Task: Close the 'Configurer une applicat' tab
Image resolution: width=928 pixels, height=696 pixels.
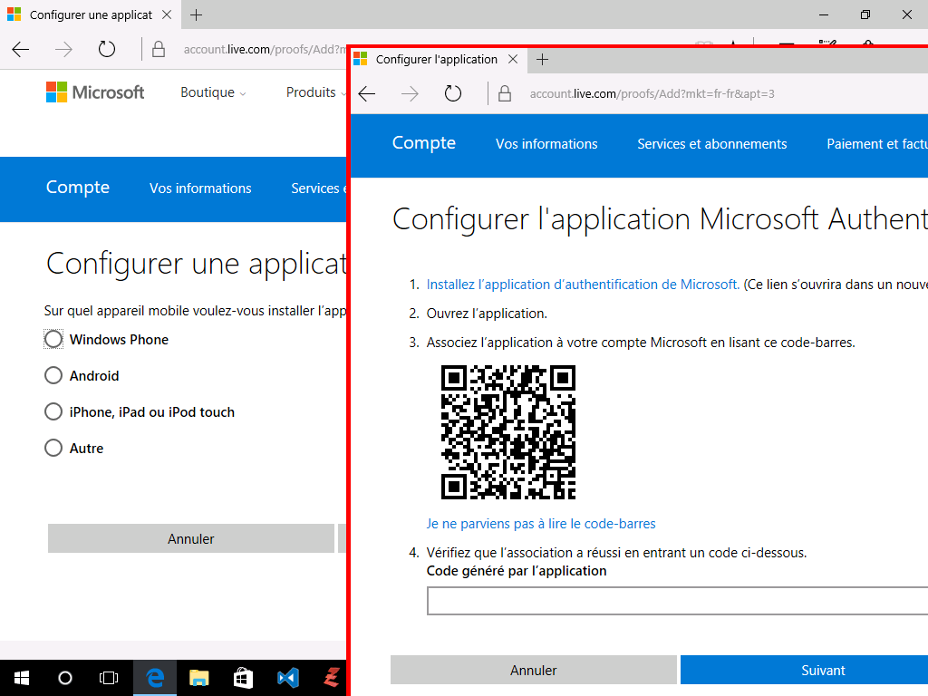Action: (167, 14)
